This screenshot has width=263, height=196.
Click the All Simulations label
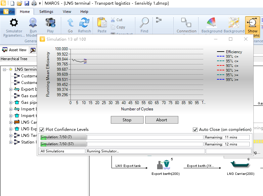coord(52,151)
